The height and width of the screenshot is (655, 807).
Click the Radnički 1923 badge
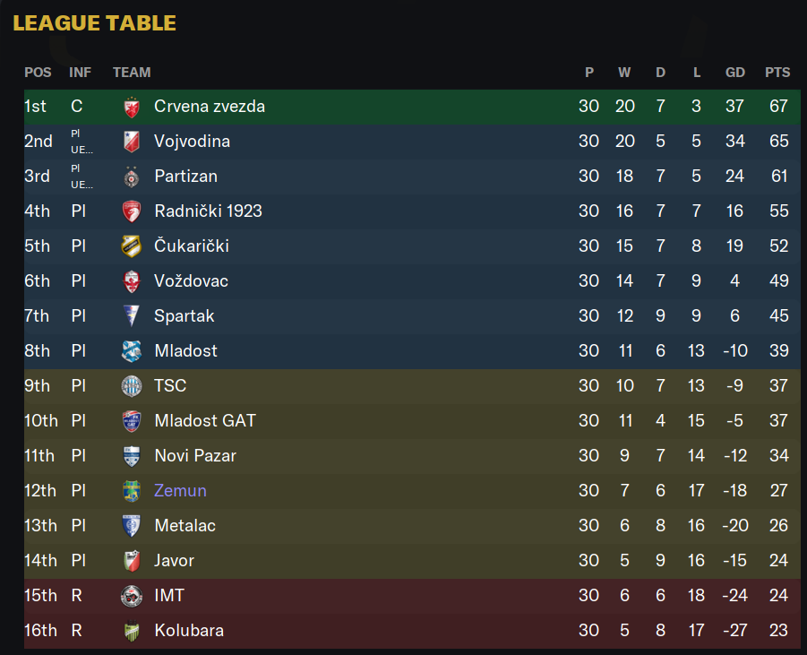point(132,211)
